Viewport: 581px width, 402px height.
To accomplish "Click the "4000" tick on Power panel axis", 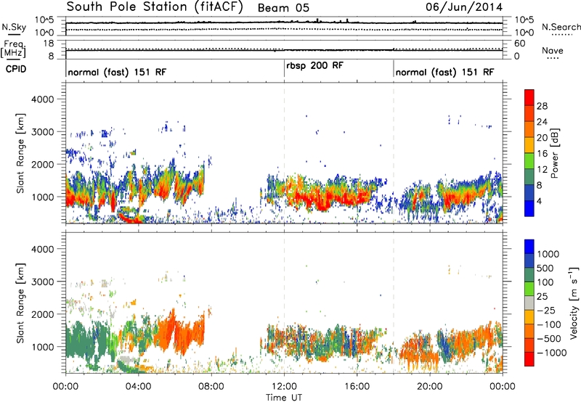I will (x=42, y=99).
